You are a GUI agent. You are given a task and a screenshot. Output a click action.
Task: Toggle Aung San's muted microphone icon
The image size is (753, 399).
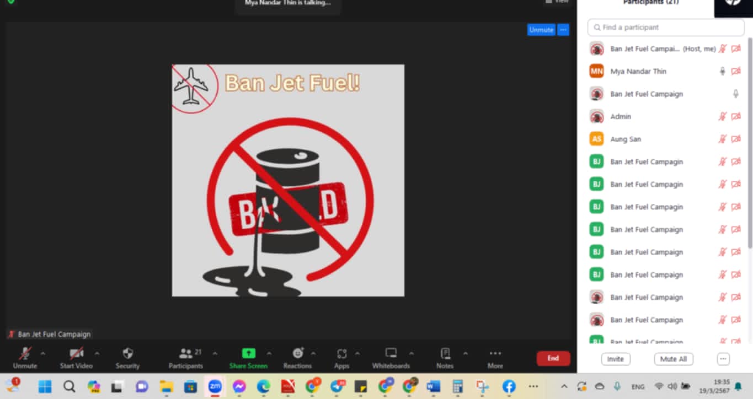tap(723, 139)
